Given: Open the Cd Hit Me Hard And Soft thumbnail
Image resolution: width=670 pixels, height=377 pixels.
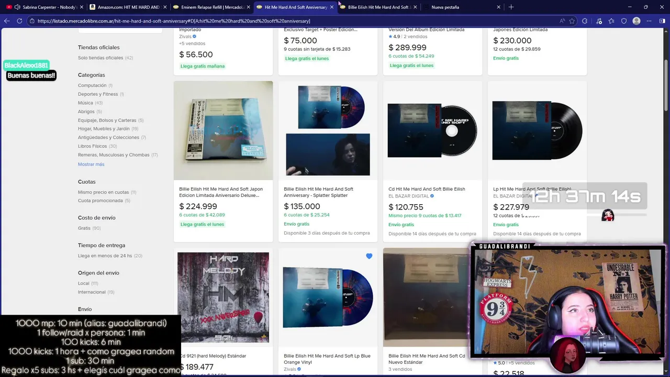Looking at the screenshot, I should [433, 130].
